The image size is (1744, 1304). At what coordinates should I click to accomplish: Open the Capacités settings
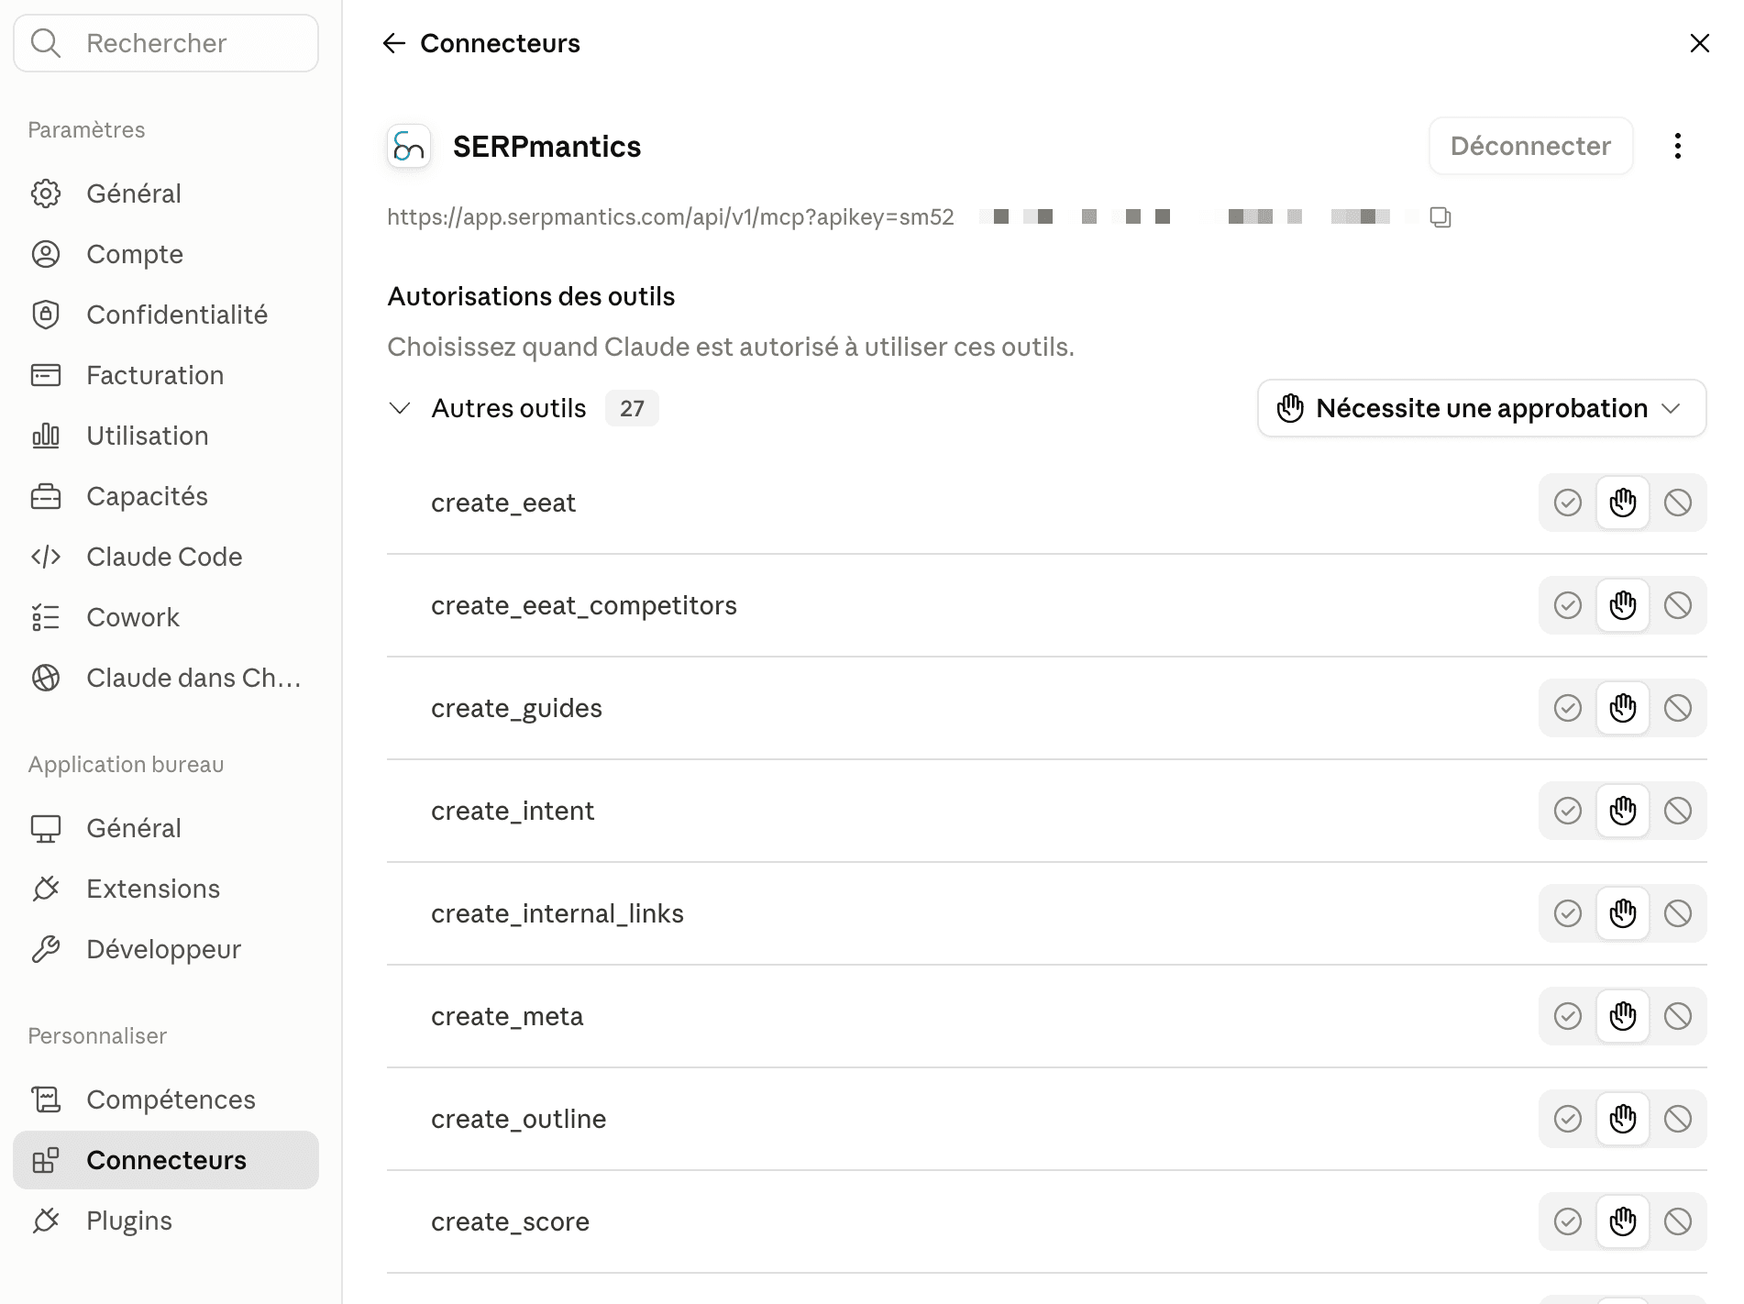coord(166,496)
